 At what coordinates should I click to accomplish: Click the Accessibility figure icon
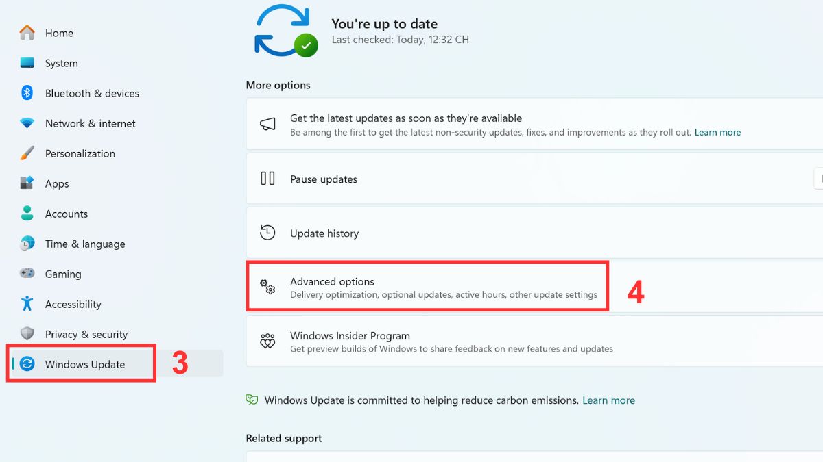[x=27, y=304]
